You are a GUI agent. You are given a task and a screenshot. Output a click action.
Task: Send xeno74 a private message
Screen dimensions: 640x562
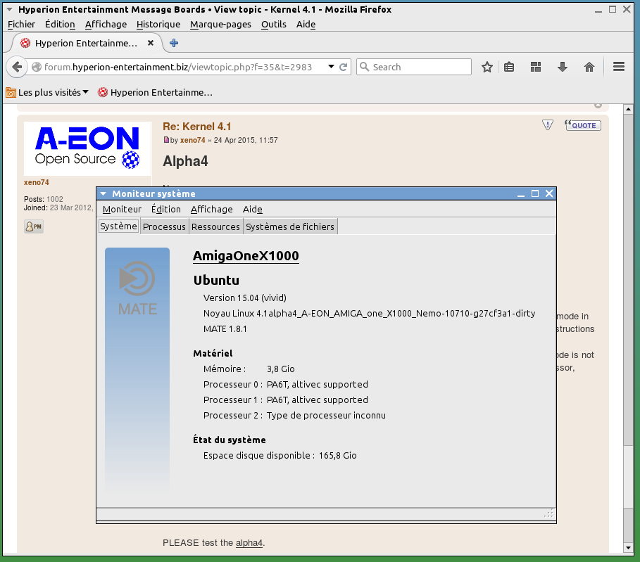34,226
